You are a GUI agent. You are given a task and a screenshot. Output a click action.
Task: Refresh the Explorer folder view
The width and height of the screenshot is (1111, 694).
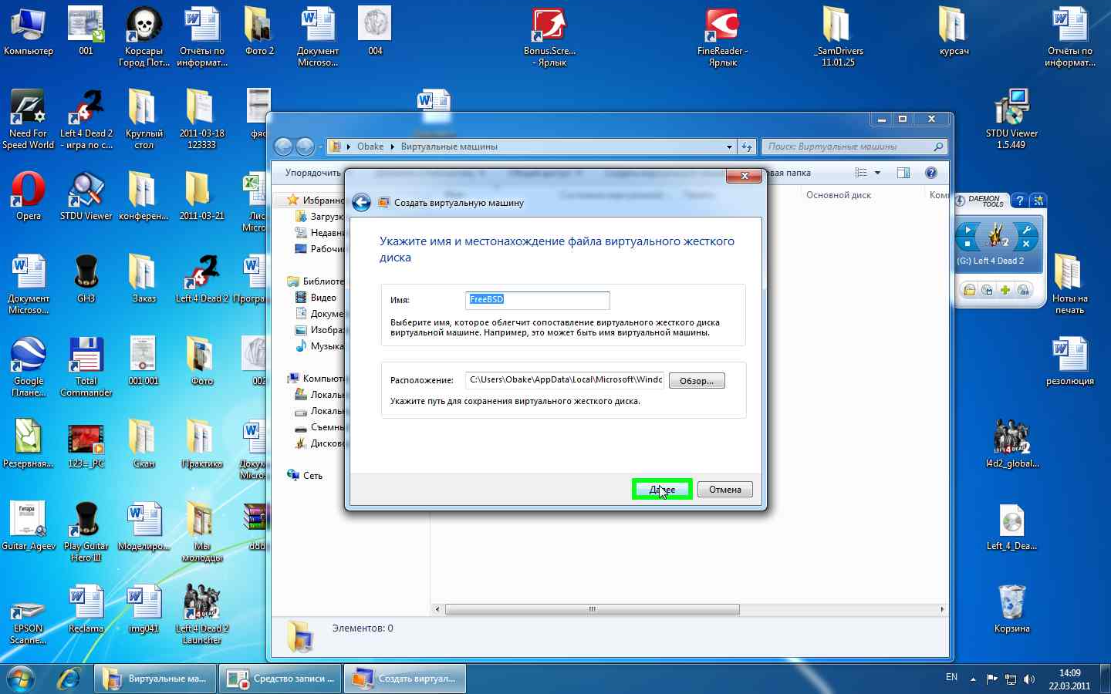746,147
